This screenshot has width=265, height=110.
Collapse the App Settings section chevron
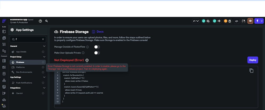pyautogui.click(x=44, y=77)
